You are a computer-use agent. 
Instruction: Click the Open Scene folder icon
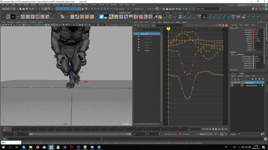[23, 9]
